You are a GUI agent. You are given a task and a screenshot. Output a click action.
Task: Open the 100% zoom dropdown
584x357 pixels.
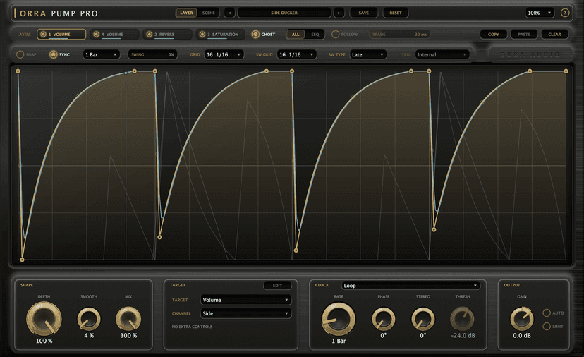click(x=540, y=13)
